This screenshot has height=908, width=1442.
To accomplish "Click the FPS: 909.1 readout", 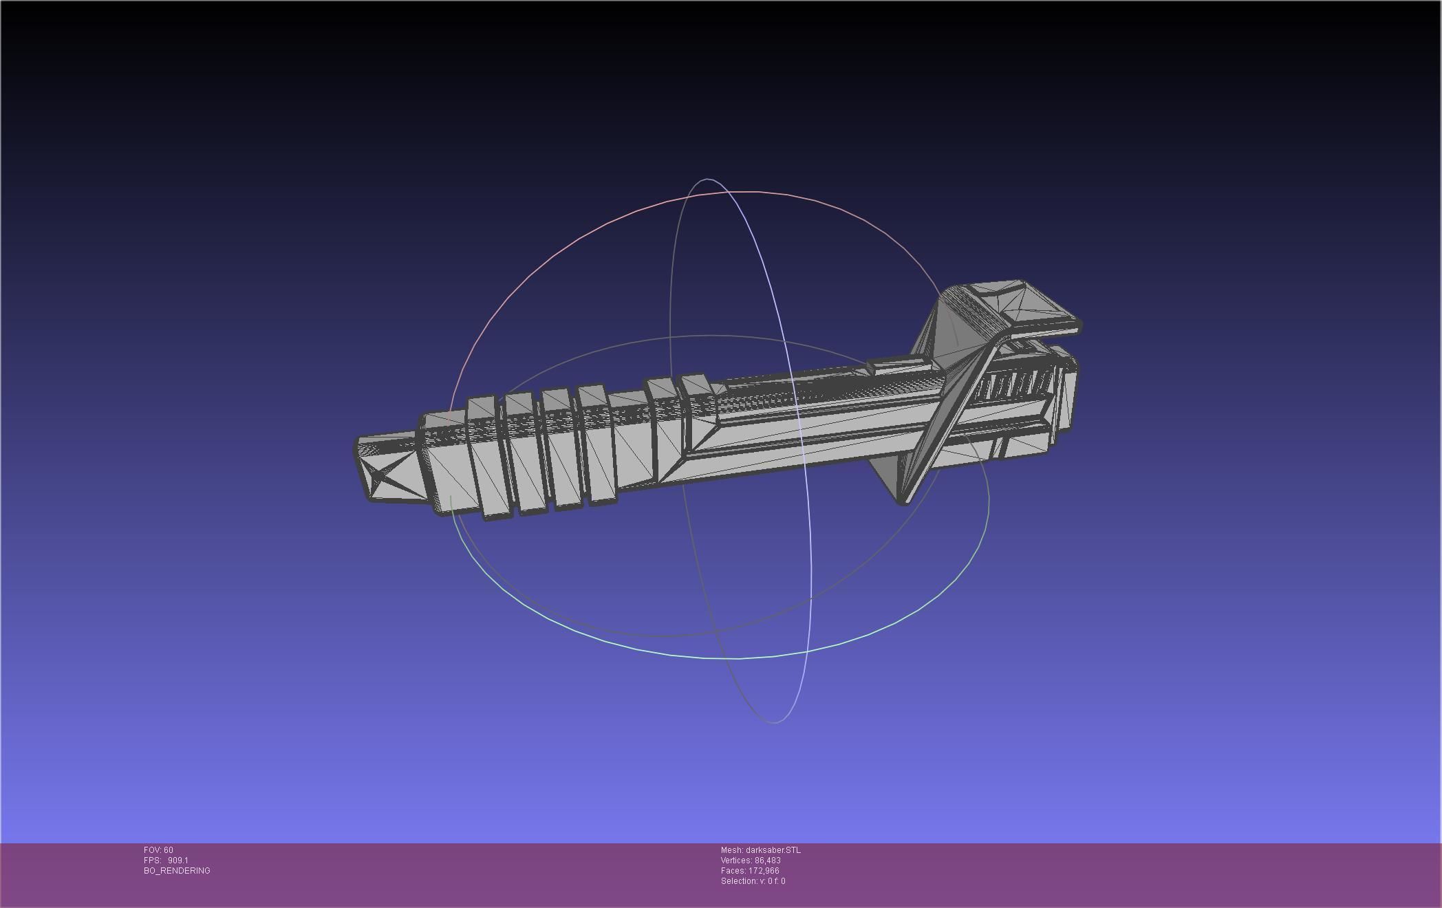I will (x=166, y=861).
